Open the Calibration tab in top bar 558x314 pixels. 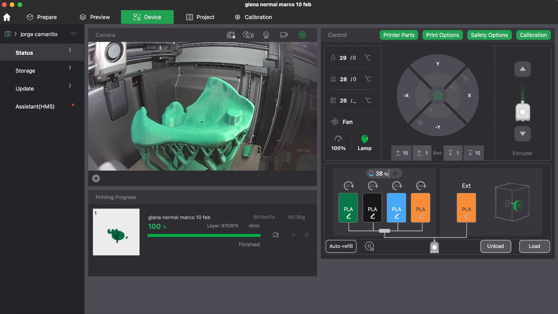(253, 17)
